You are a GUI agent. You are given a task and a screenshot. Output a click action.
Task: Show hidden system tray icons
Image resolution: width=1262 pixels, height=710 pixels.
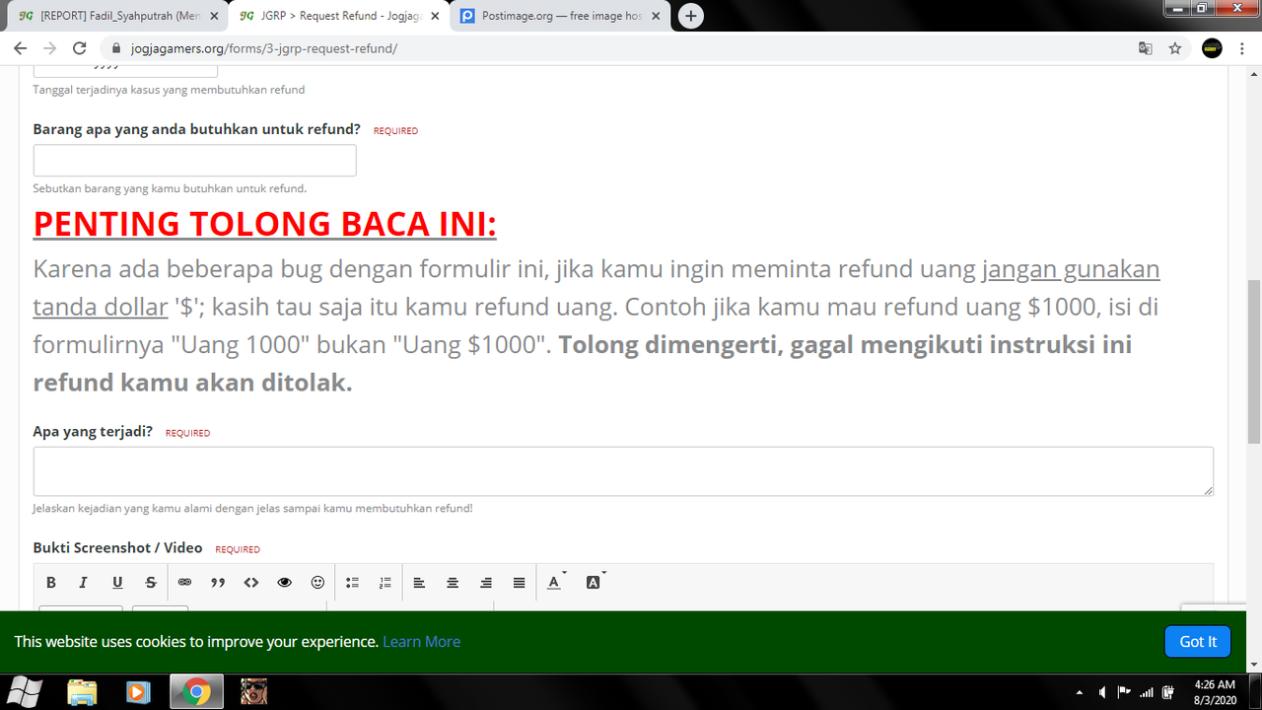click(1080, 692)
